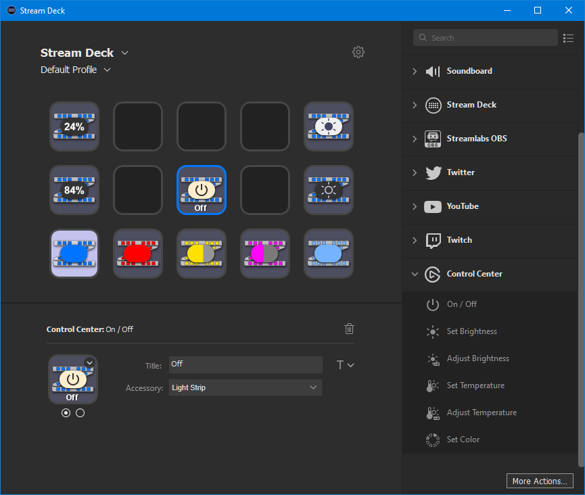Open the Stream Deck device dropdown
585x495 pixels.
click(x=124, y=53)
